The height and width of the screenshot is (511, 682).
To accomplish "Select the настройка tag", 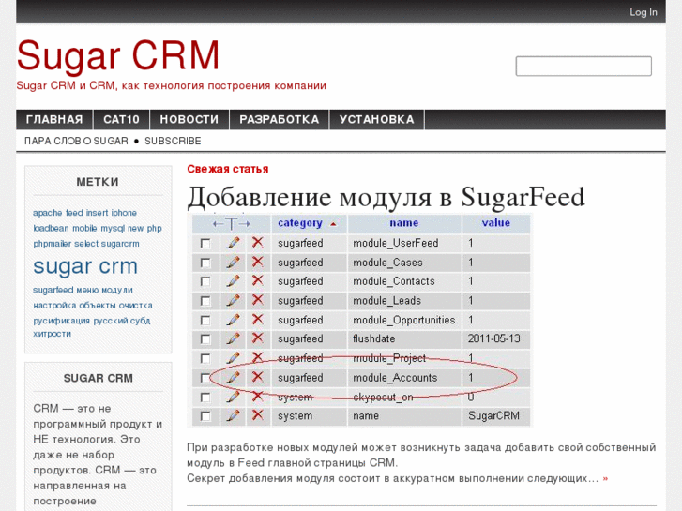I will 54,306.
